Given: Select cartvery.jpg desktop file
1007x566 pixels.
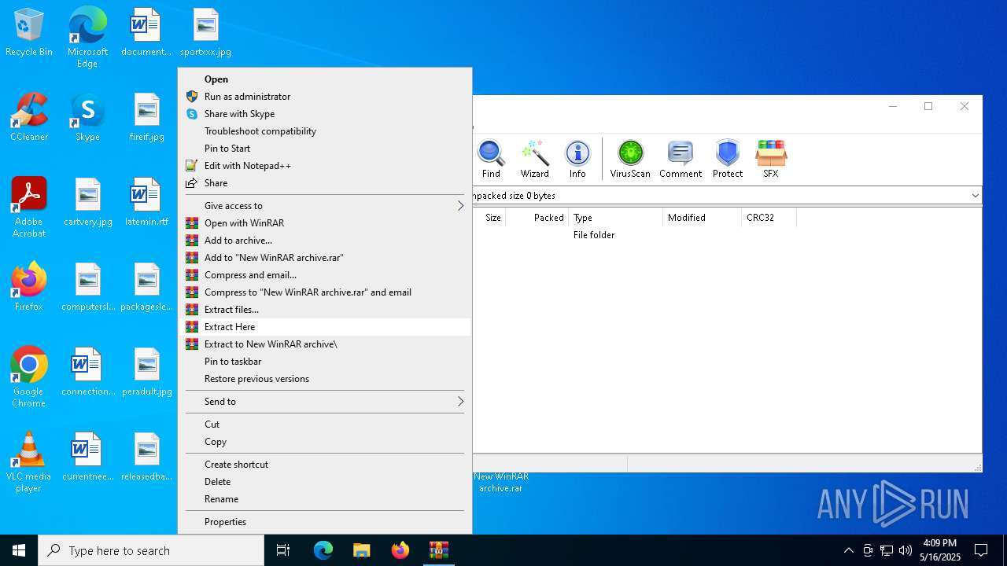Looking at the screenshot, I should [x=88, y=202].
